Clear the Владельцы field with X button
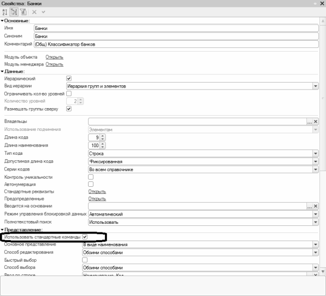 tap(315, 122)
